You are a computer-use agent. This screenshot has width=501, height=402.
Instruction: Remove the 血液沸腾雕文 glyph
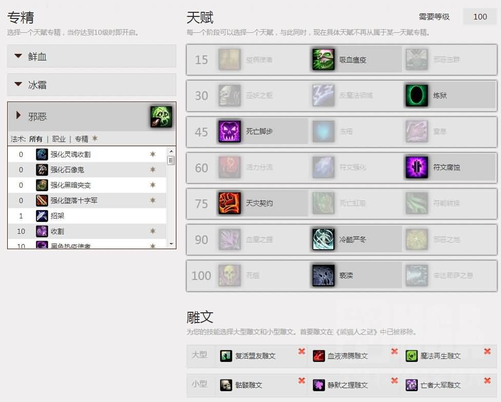395,352
